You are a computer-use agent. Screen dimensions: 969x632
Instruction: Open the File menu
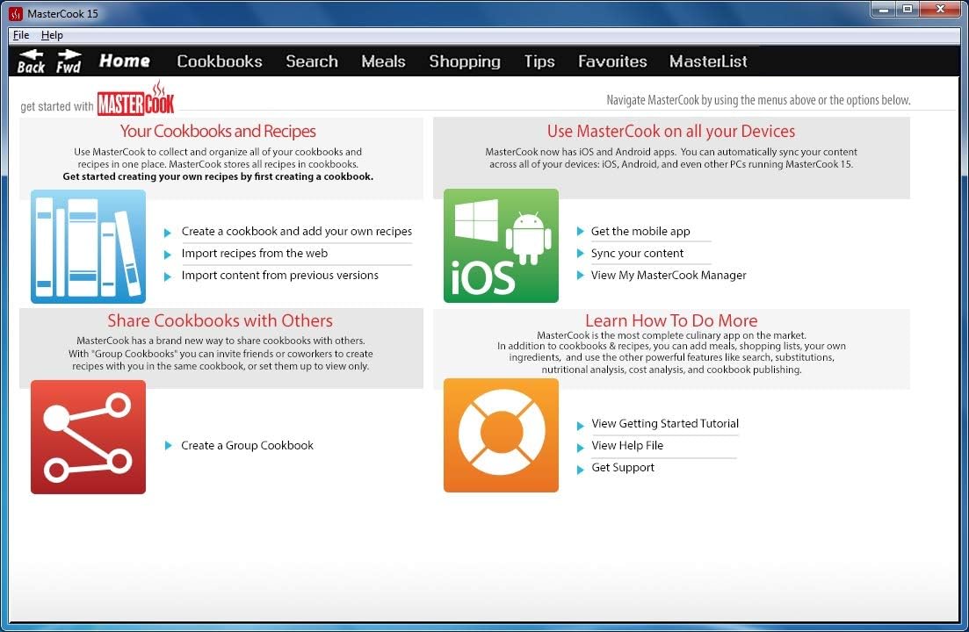click(19, 35)
